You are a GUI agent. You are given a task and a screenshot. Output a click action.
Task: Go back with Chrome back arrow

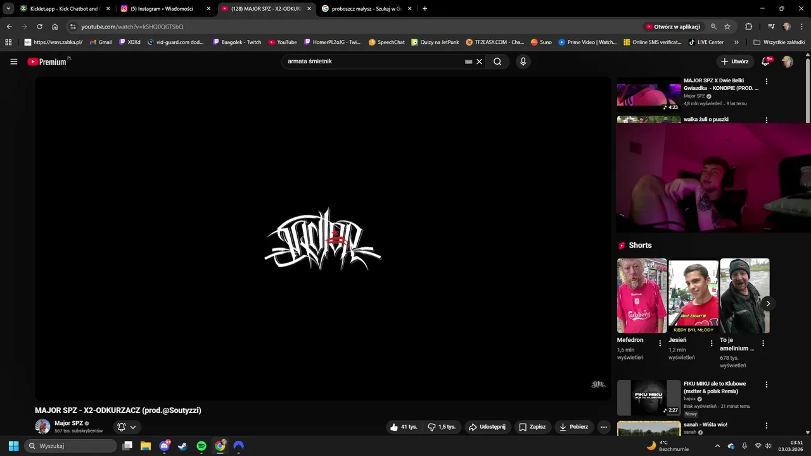pyautogui.click(x=9, y=27)
